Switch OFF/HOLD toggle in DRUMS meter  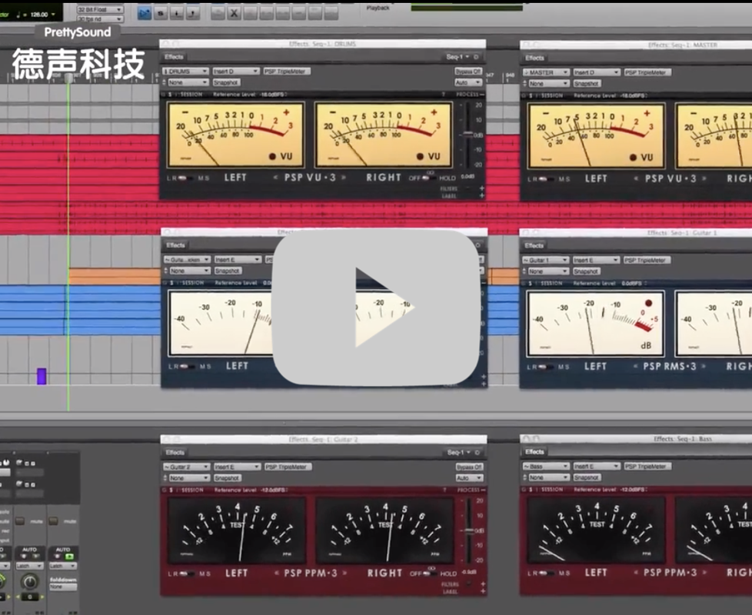coord(430,178)
